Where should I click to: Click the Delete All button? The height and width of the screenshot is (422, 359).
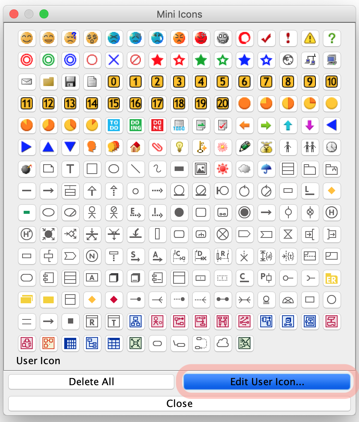pos(91,381)
